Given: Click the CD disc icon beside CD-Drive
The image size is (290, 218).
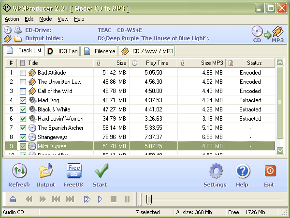Looking at the screenshot, I should coord(8,30).
